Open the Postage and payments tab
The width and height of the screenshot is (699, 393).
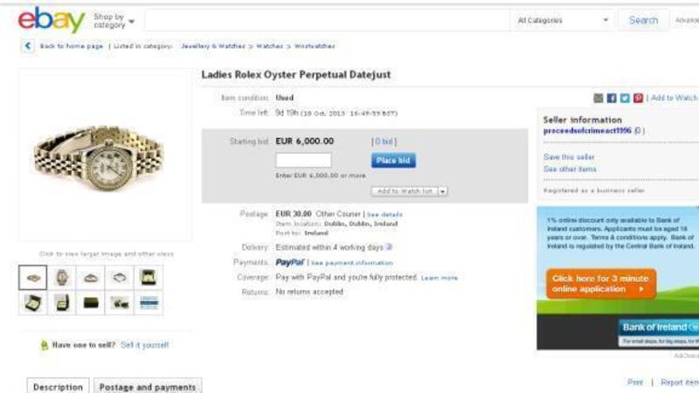click(x=147, y=387)
